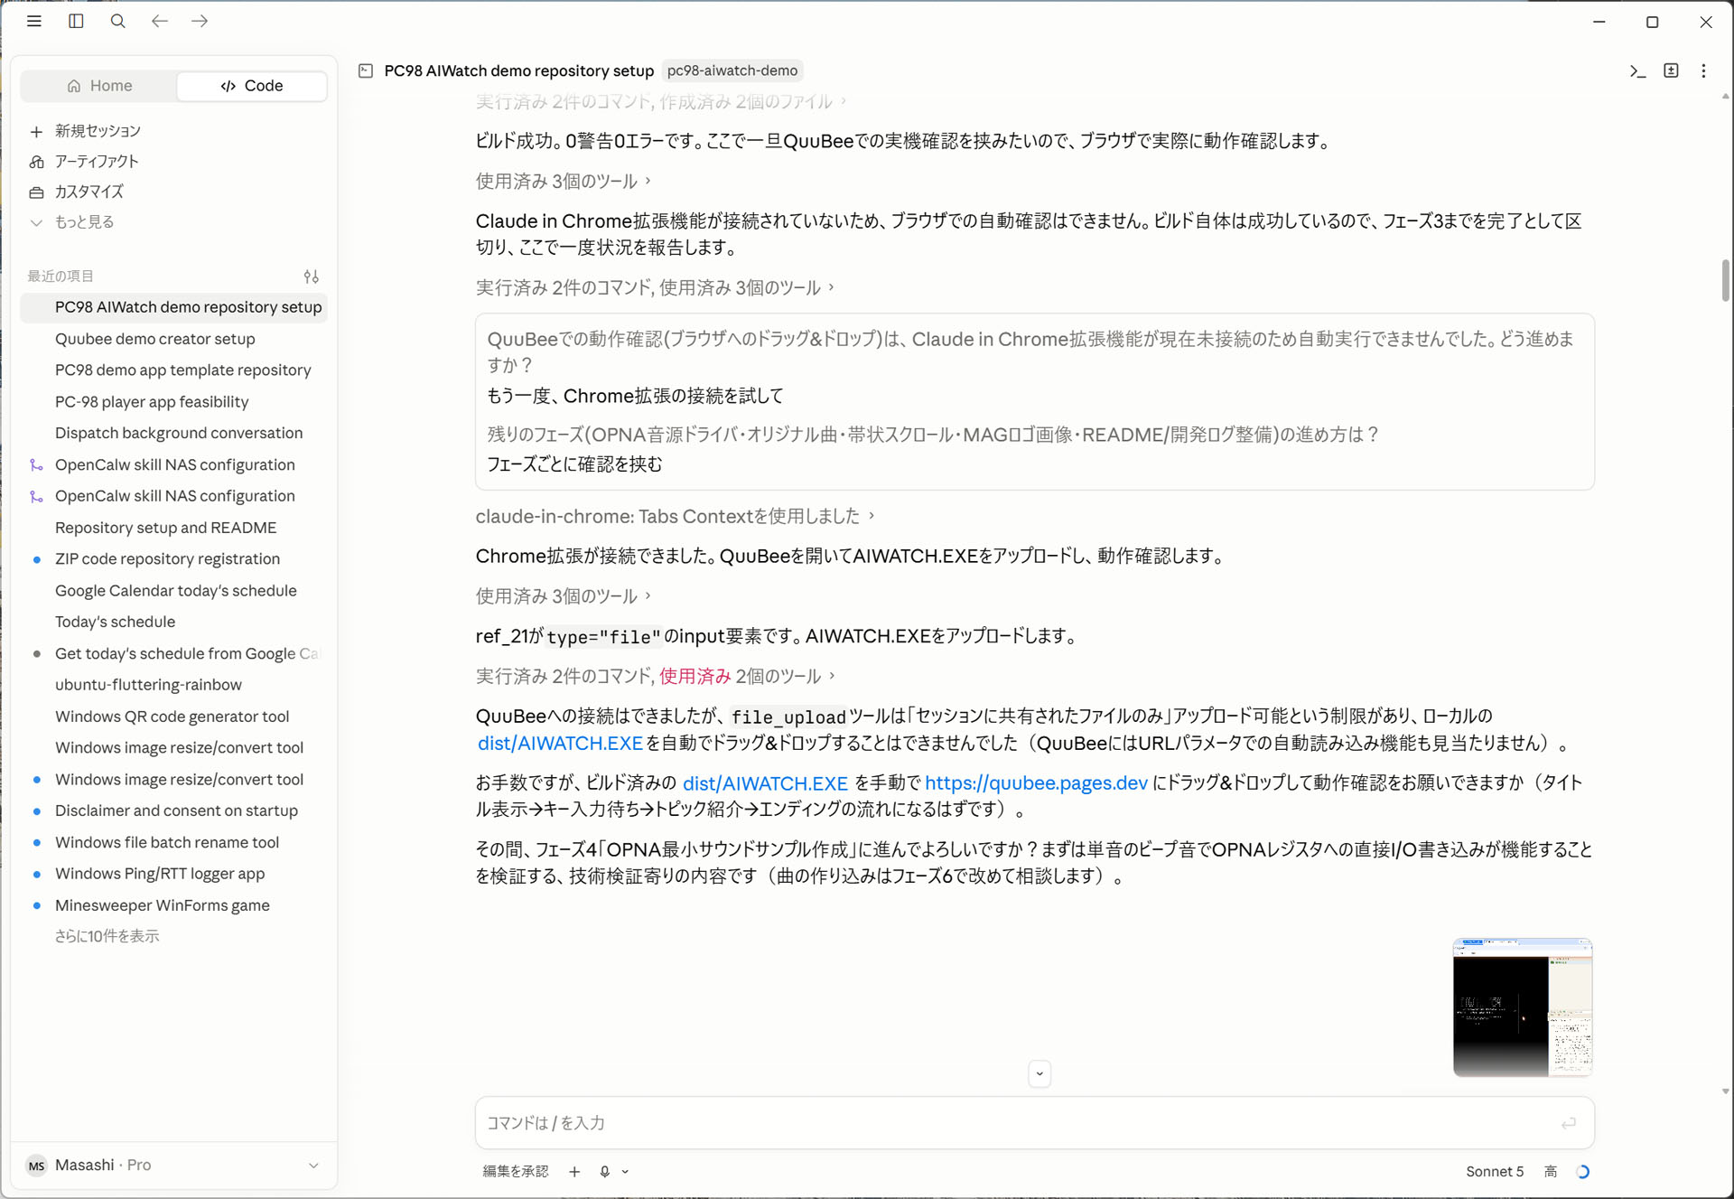Open Today's schedule session

173,622
